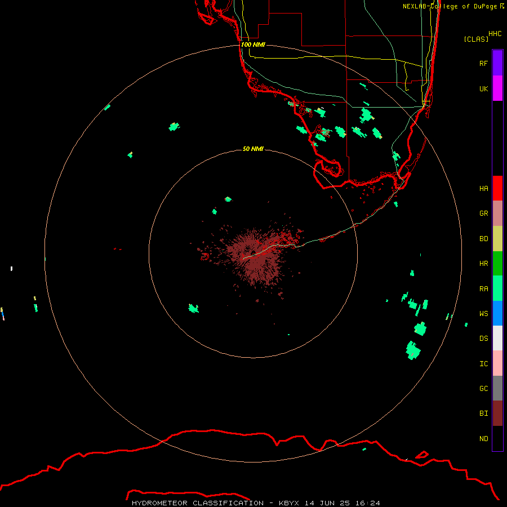The image size is (507, 507).
Task: Click the HA red legend swatch
Action: 497,188
